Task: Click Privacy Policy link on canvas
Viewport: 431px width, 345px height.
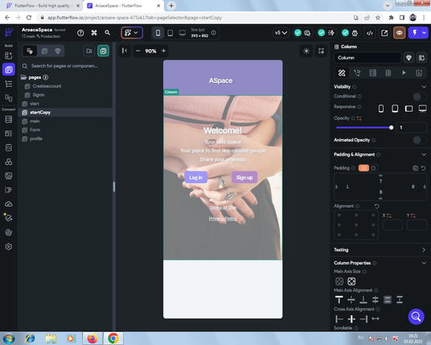Action: pos(223,219)
